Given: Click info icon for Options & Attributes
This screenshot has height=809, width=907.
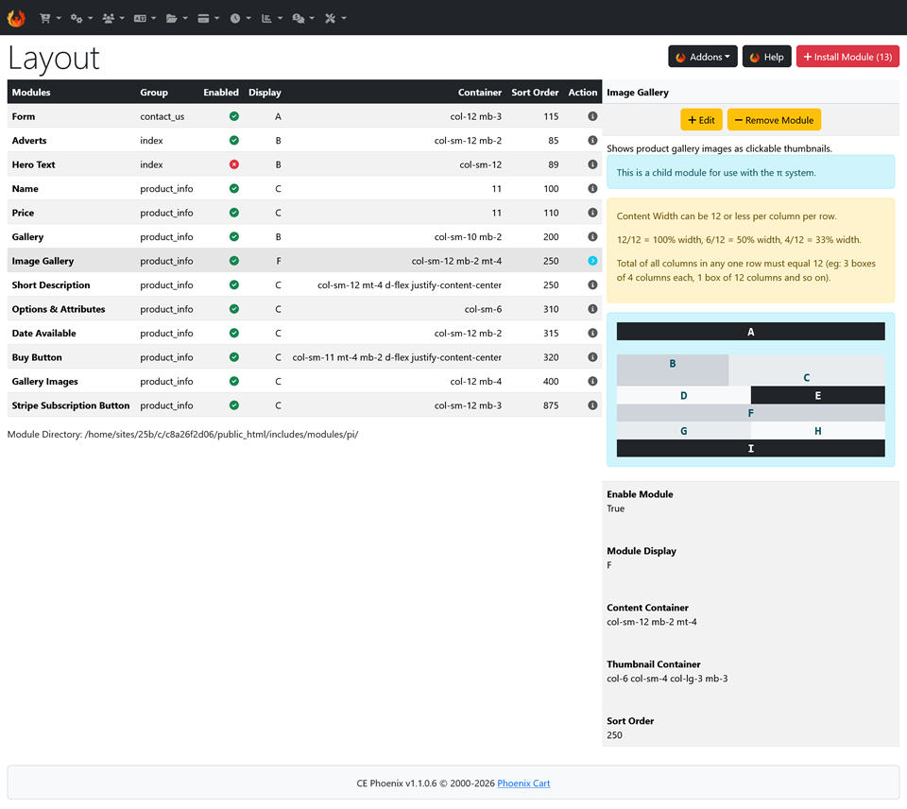Looking at the screenshot, I should (592, 309).
